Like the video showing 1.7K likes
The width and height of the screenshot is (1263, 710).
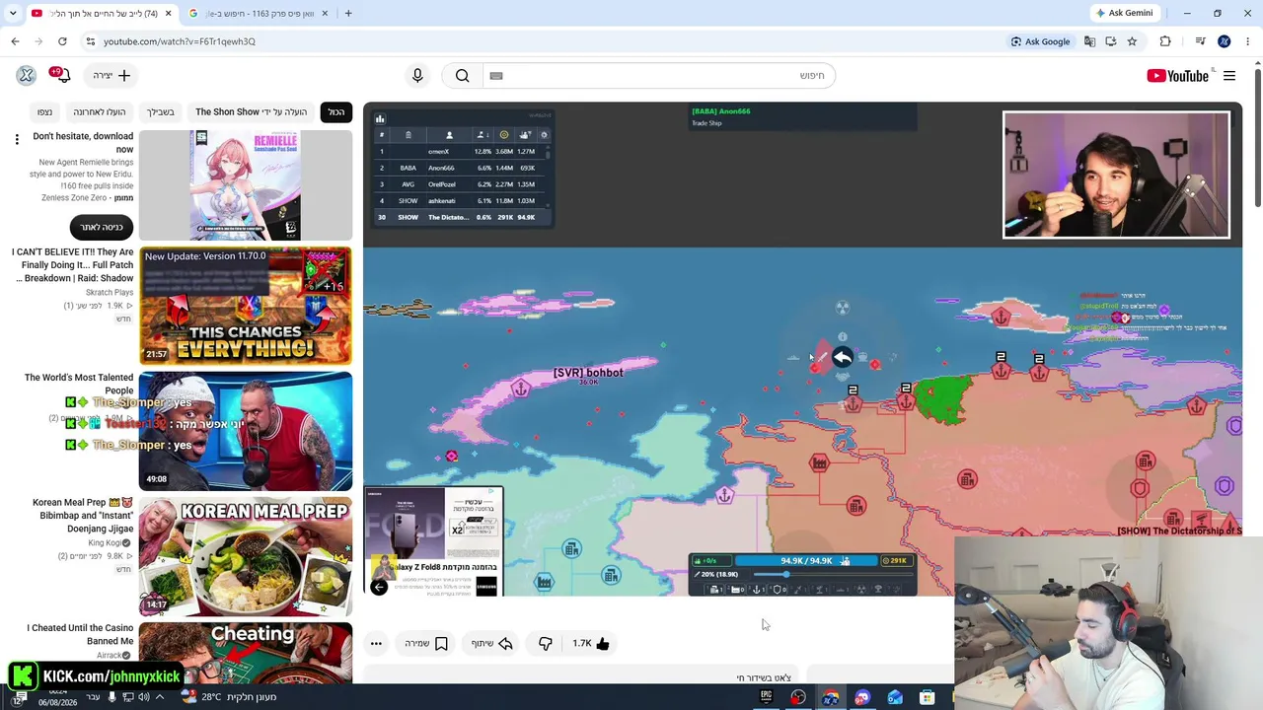pyautogui.click(x=591, y=644)
